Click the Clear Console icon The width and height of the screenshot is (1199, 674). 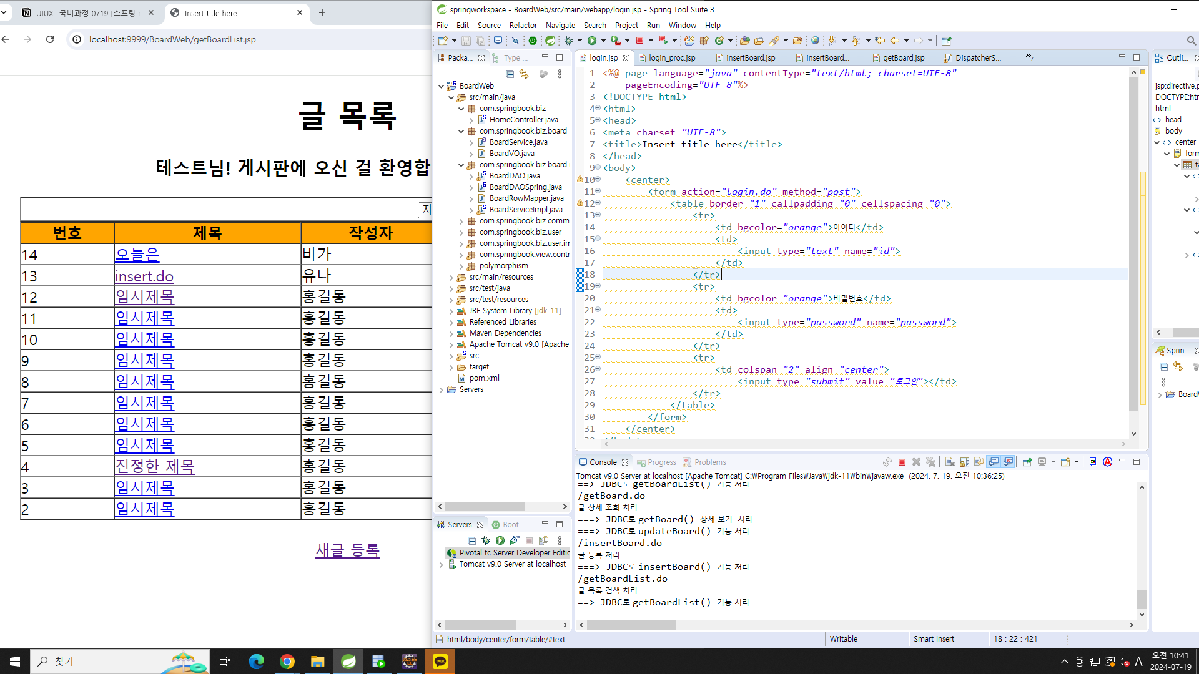pyautogui.click(x=949, y=462)
